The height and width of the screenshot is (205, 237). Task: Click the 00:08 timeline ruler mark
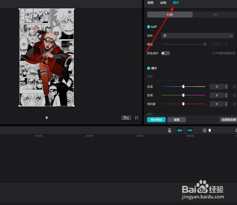click(x=190, y=136)
